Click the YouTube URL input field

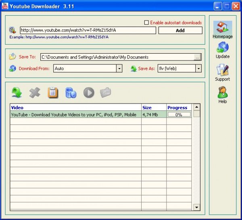coord(88,30)
